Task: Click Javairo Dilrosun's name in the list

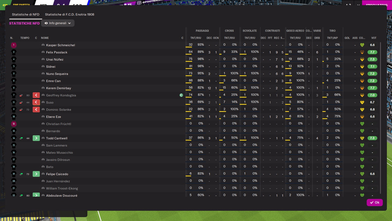Action: pyautogui.click(x=58, y=160)
